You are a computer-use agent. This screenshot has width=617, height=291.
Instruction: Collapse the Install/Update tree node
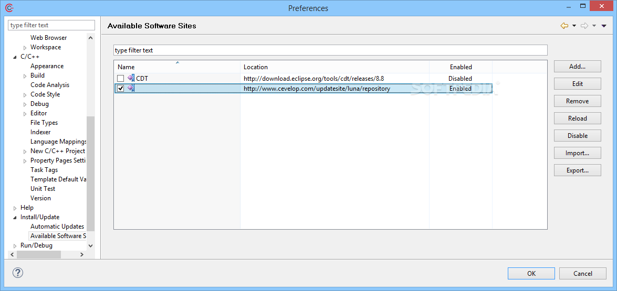pos(15,217)
